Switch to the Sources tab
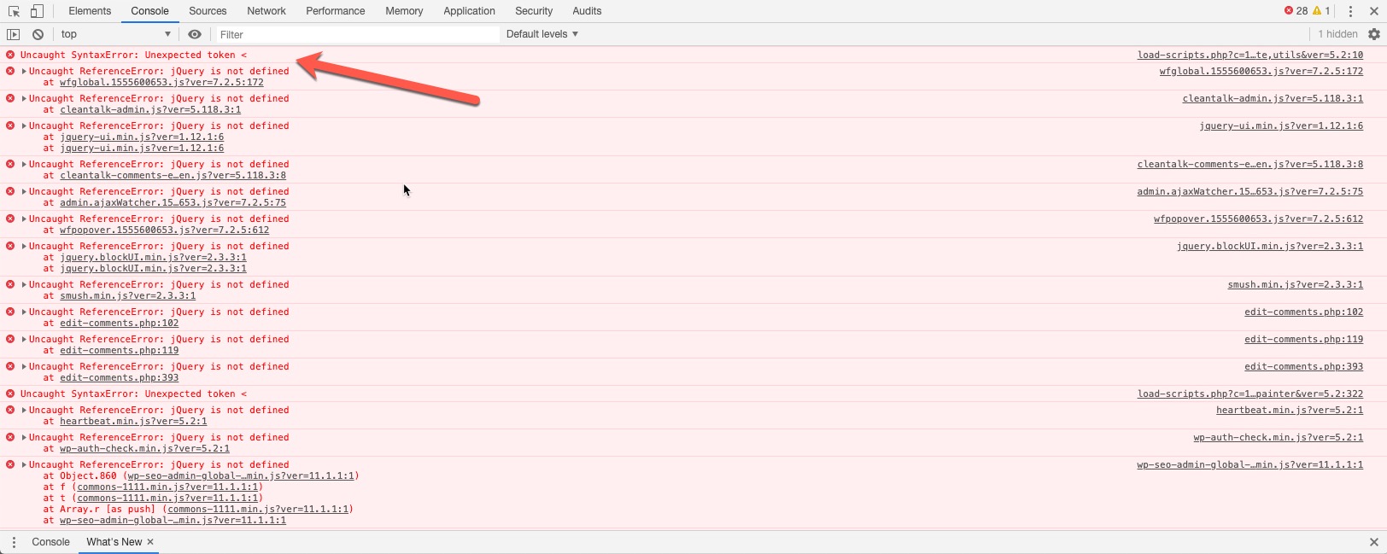This screenshot has height=554, width=1387. pos(208,11)
